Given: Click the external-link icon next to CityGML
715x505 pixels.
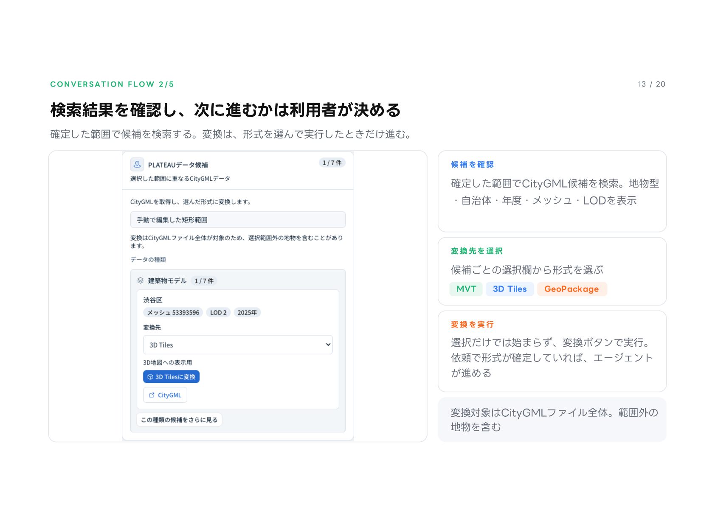Looking at the screenshot, I should coord(152,395).
